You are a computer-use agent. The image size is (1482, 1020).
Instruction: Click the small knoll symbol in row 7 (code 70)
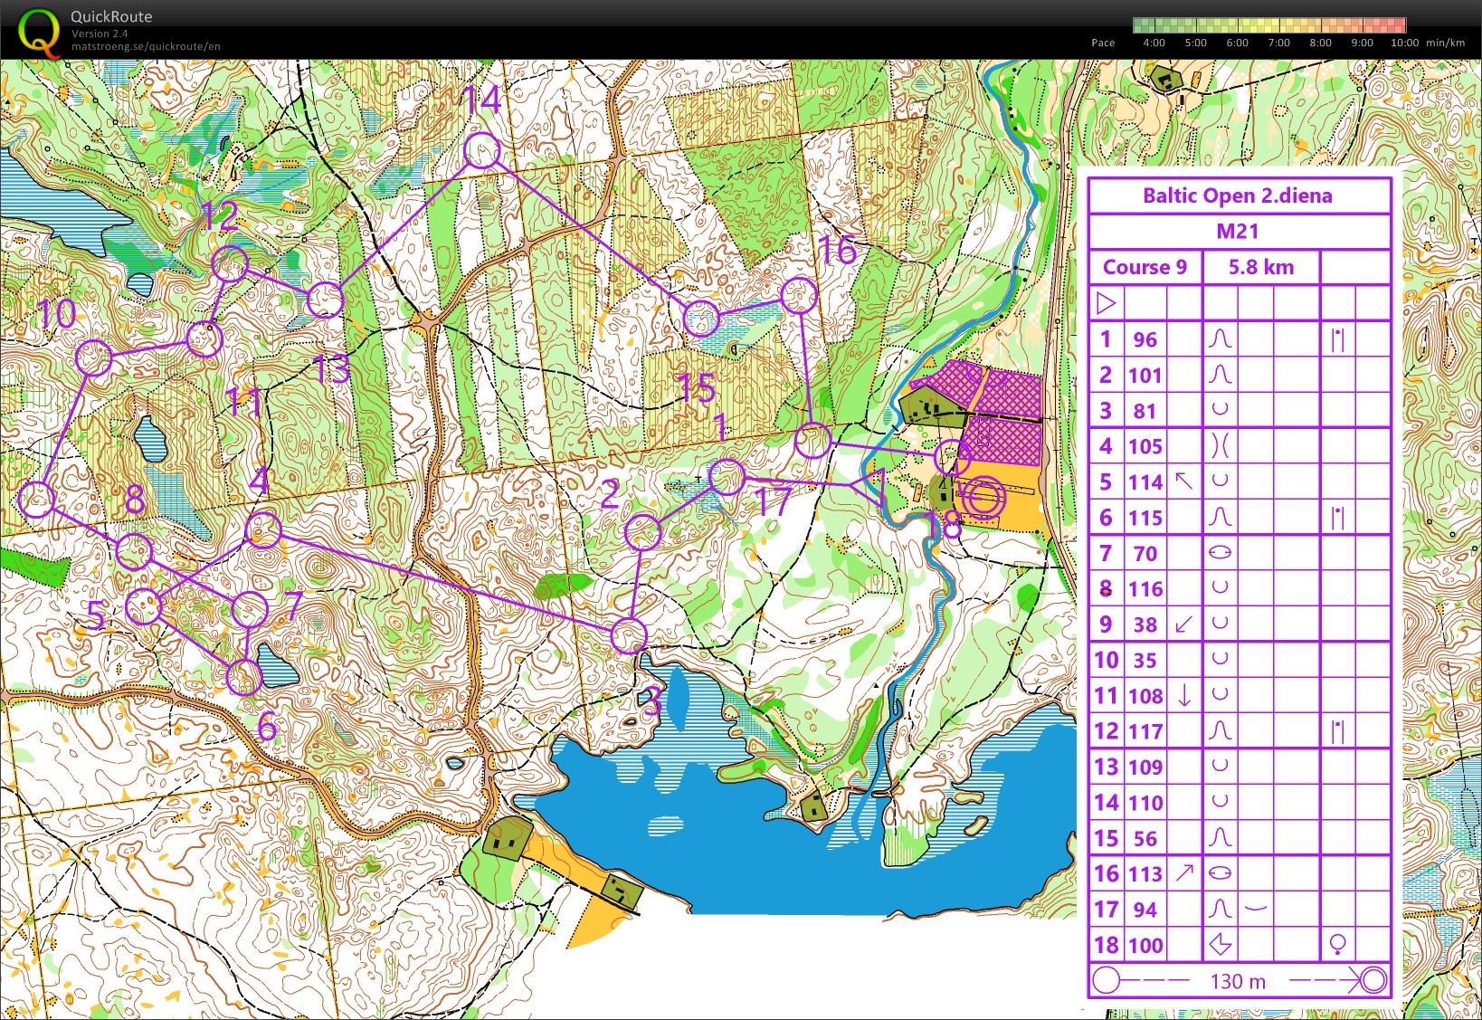coord(1220,552)
